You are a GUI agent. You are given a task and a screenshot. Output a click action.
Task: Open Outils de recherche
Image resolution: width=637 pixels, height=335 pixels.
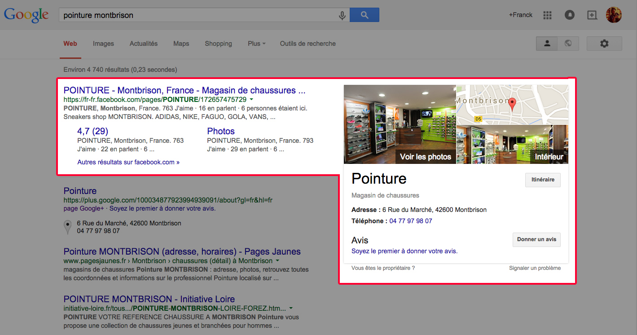pos(308,44)
